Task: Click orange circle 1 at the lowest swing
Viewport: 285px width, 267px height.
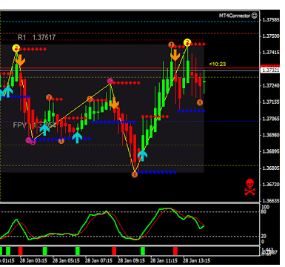Action: pos(135,174)
